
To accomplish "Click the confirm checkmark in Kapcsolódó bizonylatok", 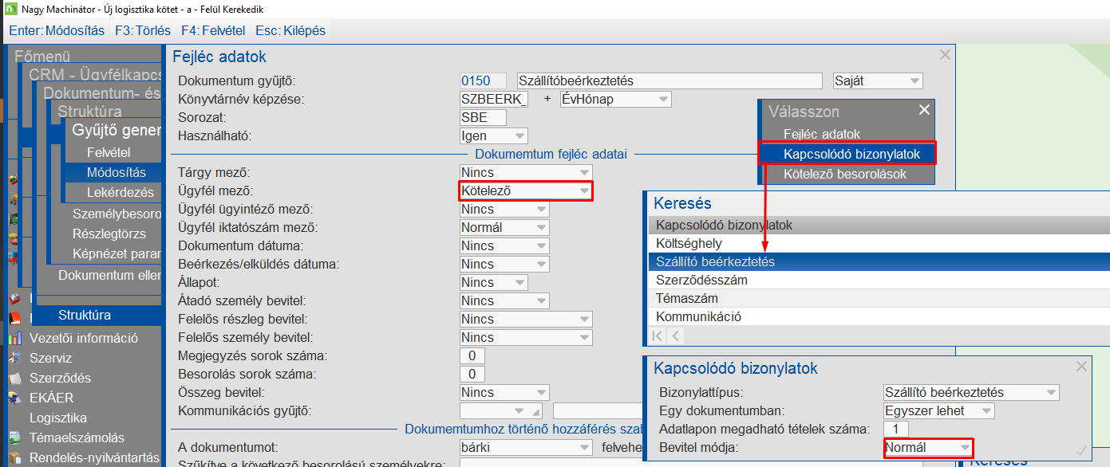I will (x=1081, y=450).
